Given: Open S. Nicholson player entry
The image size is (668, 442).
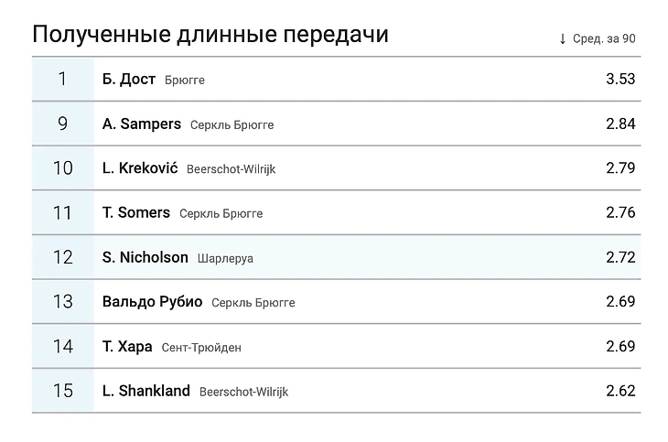Looking at the screenshot, I should (145, 258).
